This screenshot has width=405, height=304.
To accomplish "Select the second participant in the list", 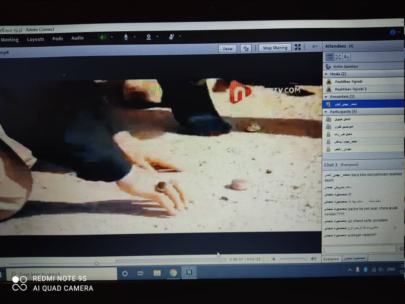I will [x=363, y=126].
